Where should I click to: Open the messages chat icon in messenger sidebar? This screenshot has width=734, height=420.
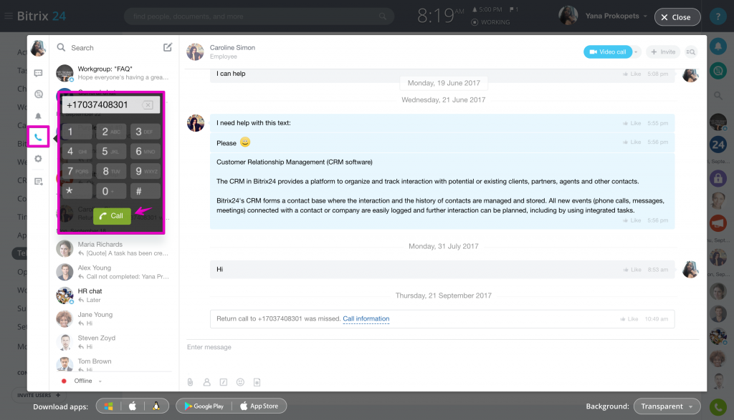tap(39, 73)
